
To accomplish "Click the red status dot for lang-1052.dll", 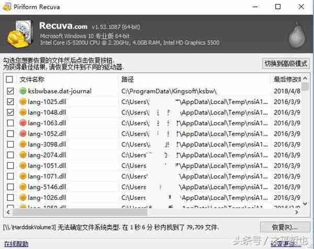I will click(x=23, y=134).
